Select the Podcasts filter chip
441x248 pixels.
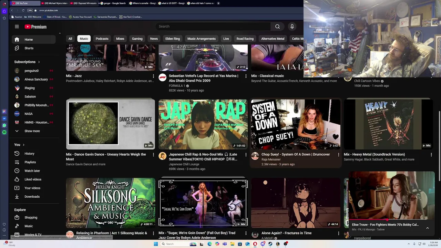[102, 39]
